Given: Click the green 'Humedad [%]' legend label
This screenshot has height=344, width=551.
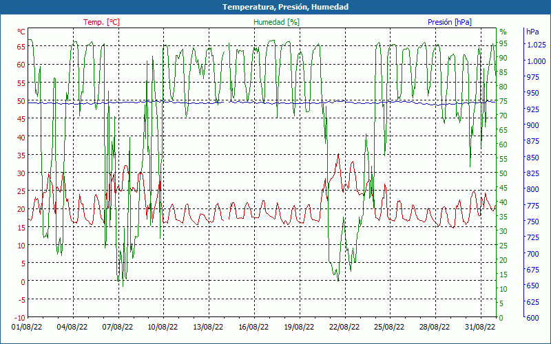Looking at the screenshot, I should pyautogui.click(x=277, y=22).
